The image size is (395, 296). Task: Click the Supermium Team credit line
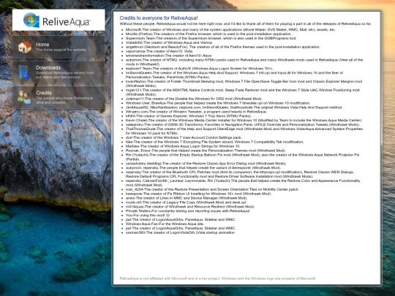211,38
